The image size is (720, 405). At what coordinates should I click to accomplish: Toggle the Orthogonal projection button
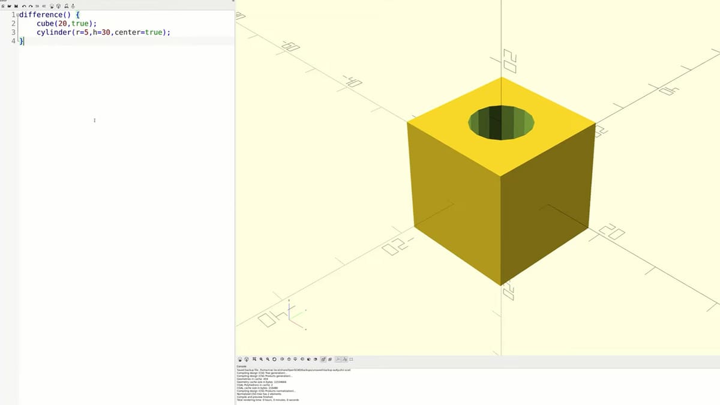[330, 359]
